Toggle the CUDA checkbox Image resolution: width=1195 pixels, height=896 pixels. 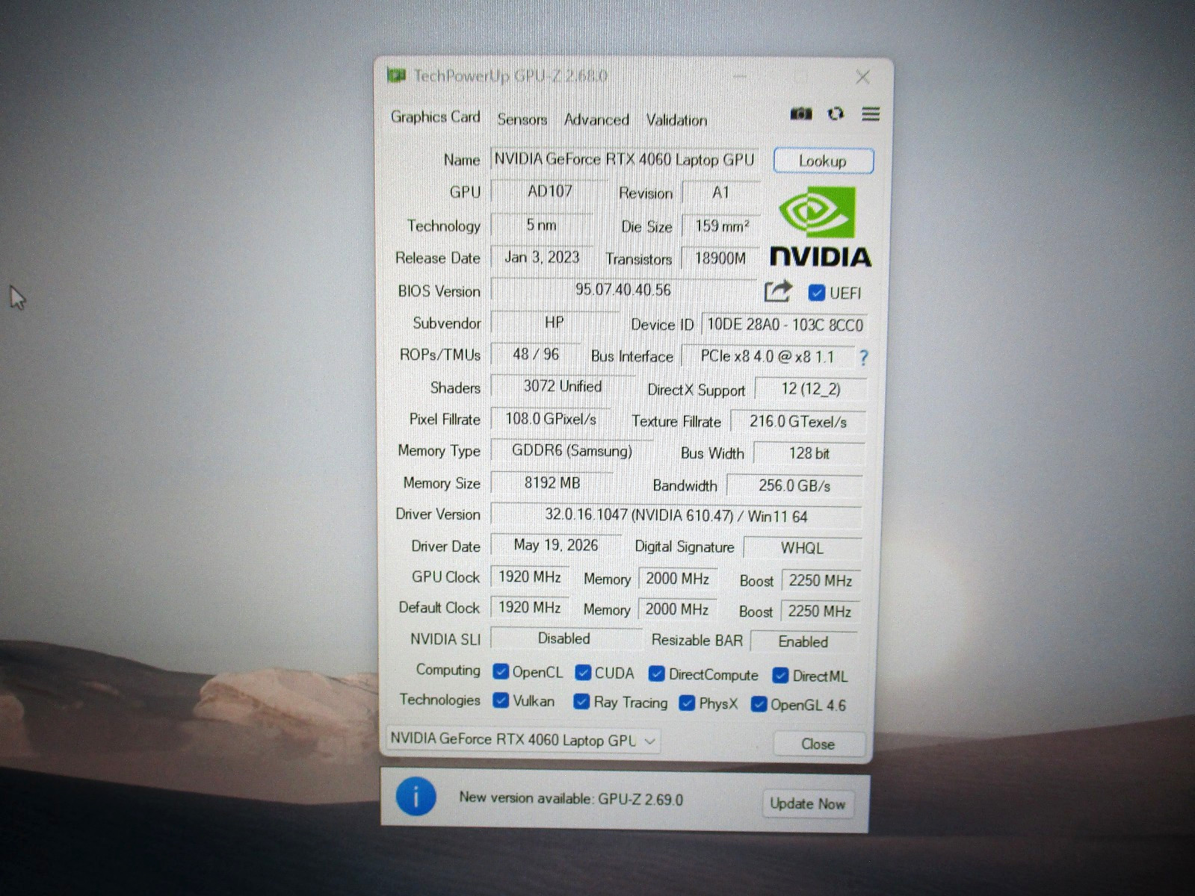[583, 673]
